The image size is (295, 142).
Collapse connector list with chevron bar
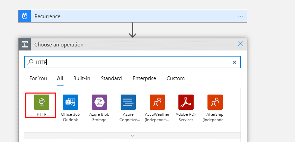(x=132, y=136)
